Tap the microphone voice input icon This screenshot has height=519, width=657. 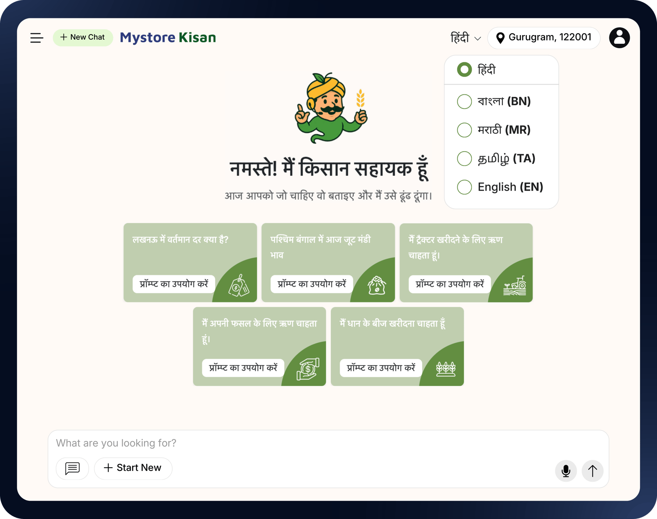pos(565,471)
